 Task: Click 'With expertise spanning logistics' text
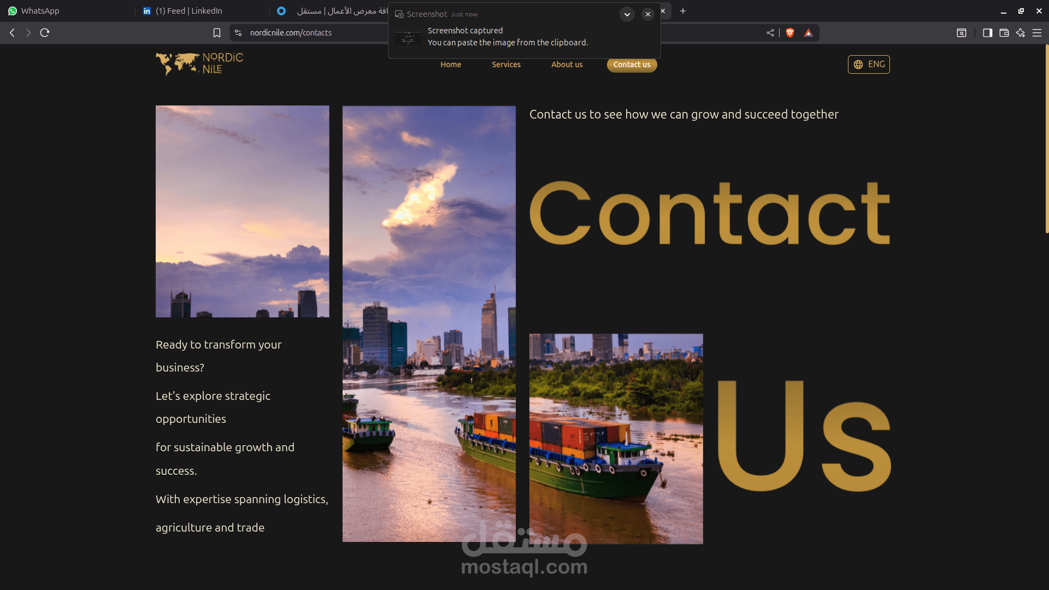242,499
